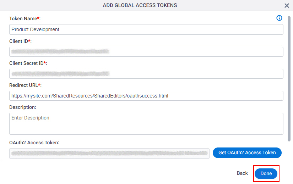The width and height of the screenshot is (293, 184).
Task: Click the ADD GLOBAL ACCESS TOKENS title
Action: coord(140,5)
